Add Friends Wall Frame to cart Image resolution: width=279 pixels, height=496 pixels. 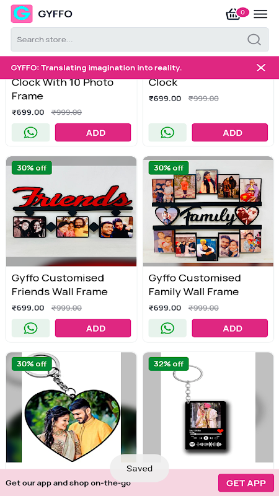tap(93, 328)
